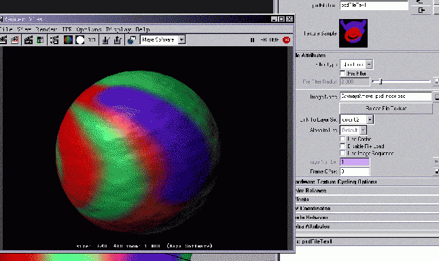Click the Reload File Texture button

pyautogui.click(x=386, y=108)
